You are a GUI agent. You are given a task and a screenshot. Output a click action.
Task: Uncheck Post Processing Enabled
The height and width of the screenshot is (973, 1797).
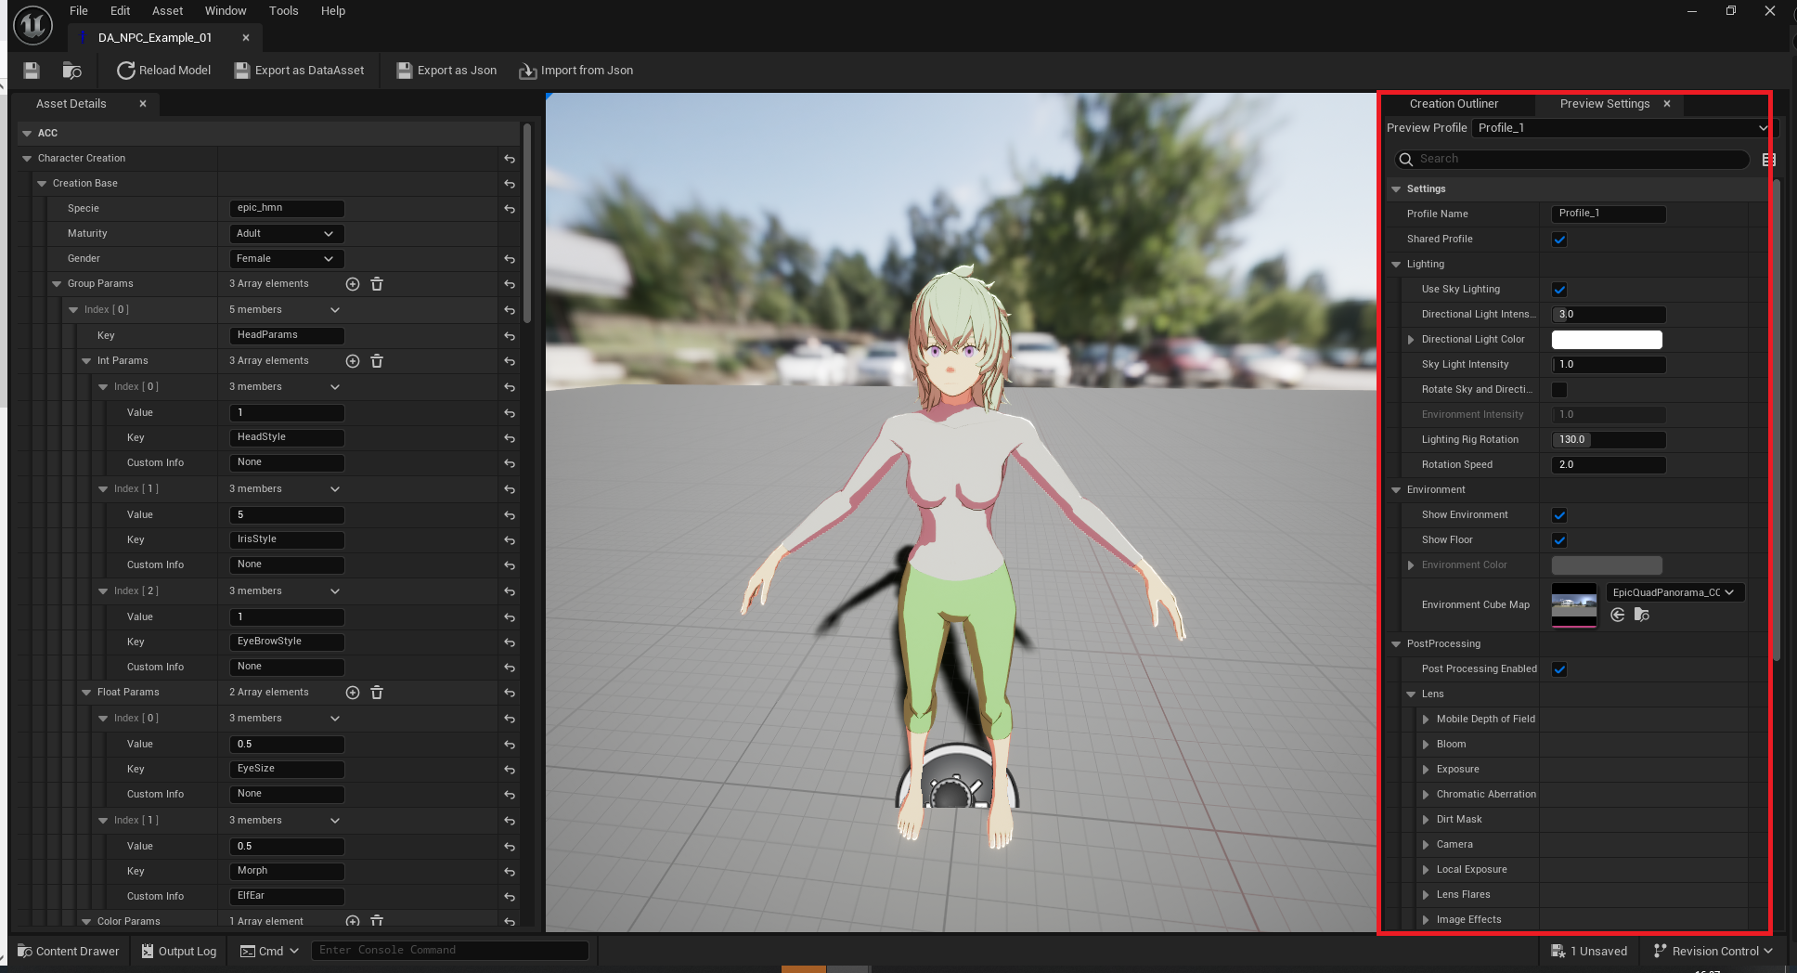coord(1559,668)
